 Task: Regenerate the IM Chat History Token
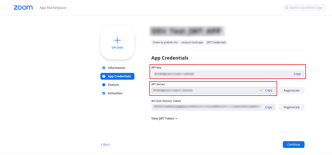click(292, 107)
